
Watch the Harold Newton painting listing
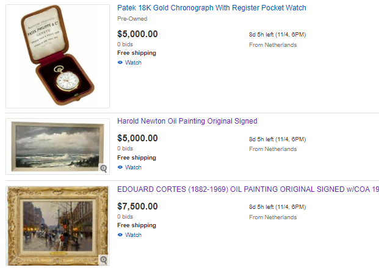pyautogui.click(x=133, y=167)
